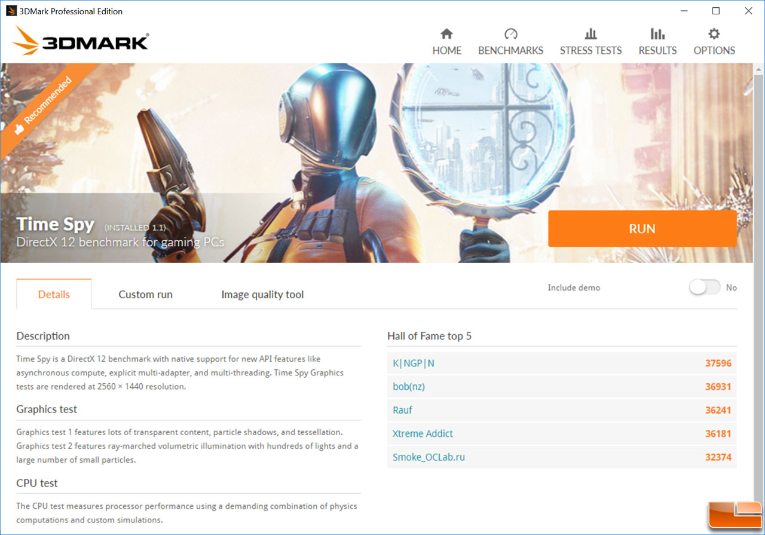
Task: Click the Graphics test heading
Action: click(47, 409)
